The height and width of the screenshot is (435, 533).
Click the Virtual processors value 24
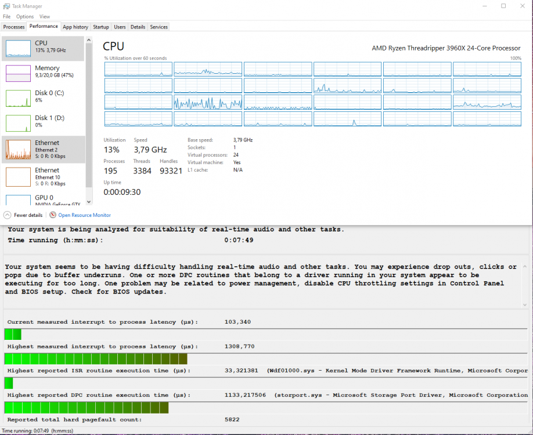(x=236, y=155)
